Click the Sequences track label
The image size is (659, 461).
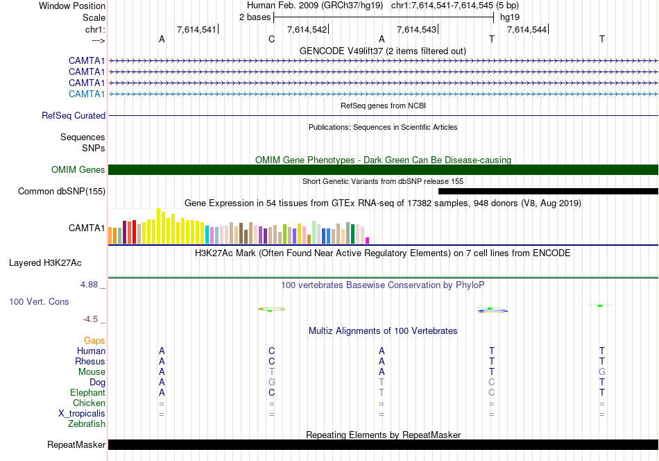pos(83,137)
